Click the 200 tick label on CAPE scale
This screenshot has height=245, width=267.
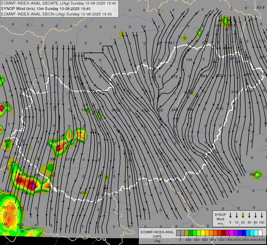[188, 240]
